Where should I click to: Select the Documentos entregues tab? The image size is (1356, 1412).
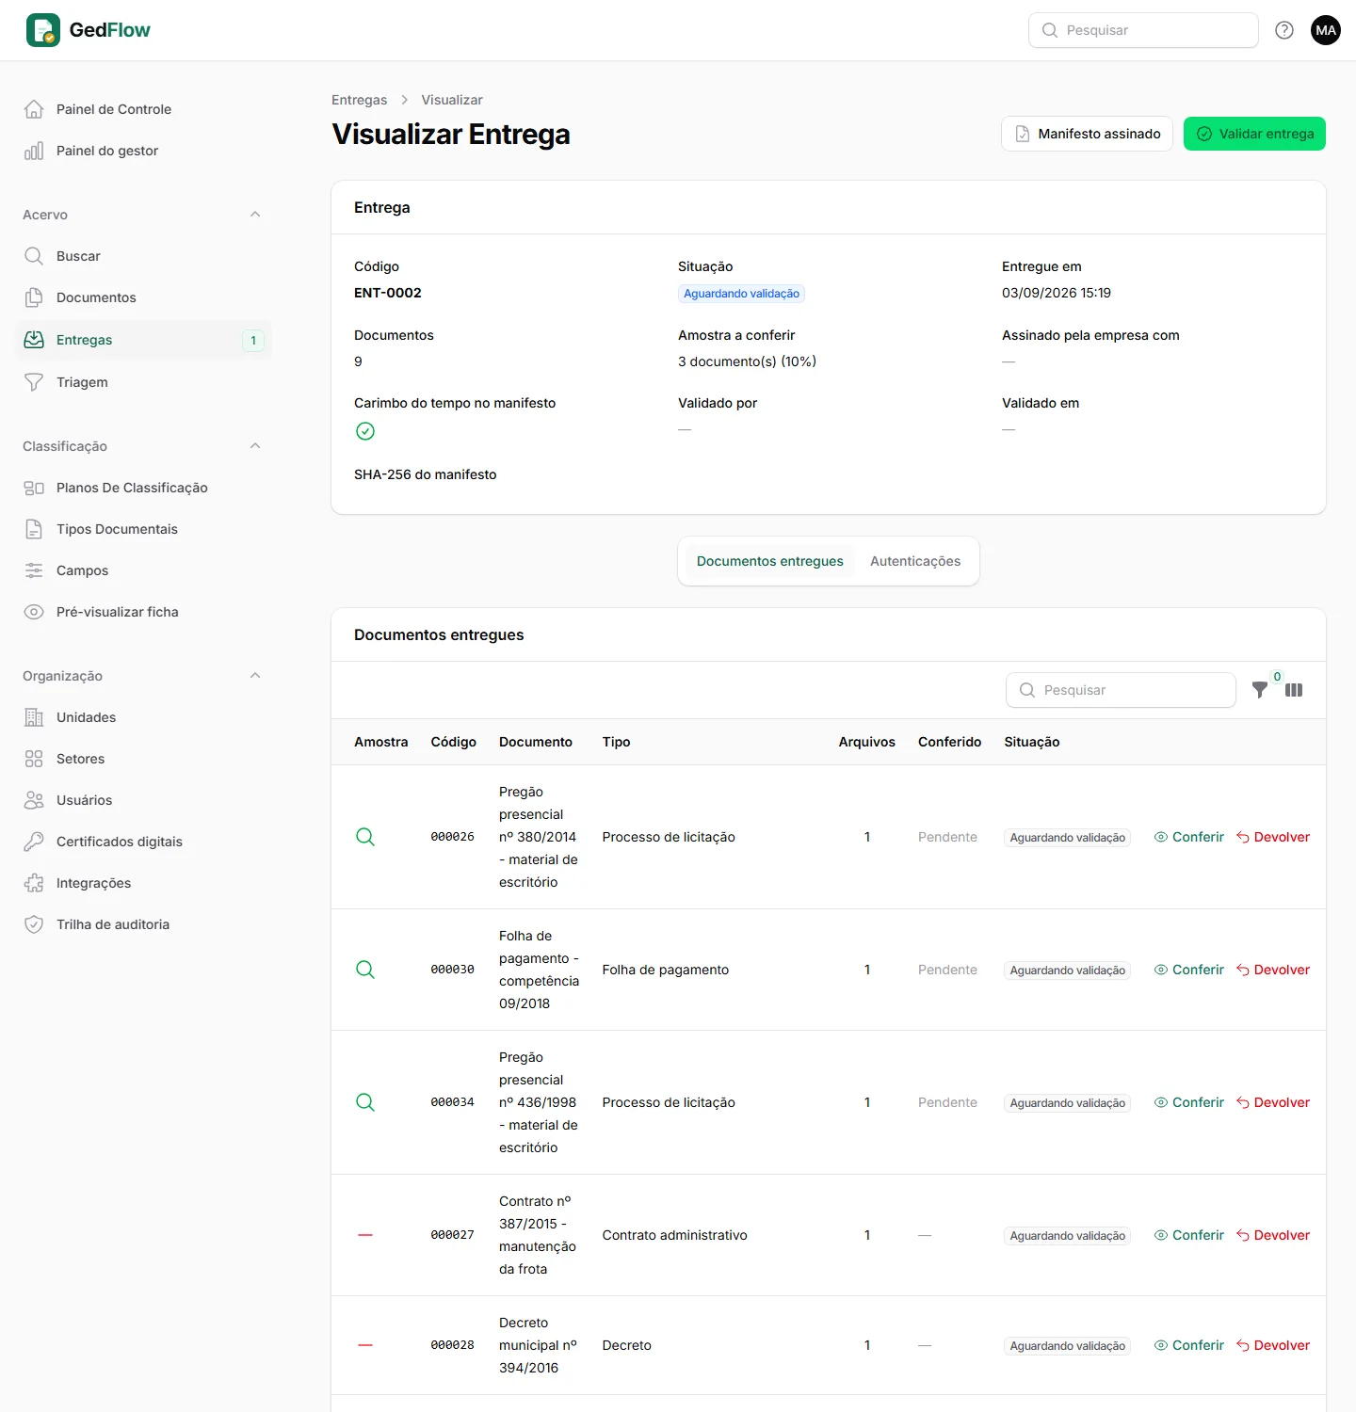(770, 561)
